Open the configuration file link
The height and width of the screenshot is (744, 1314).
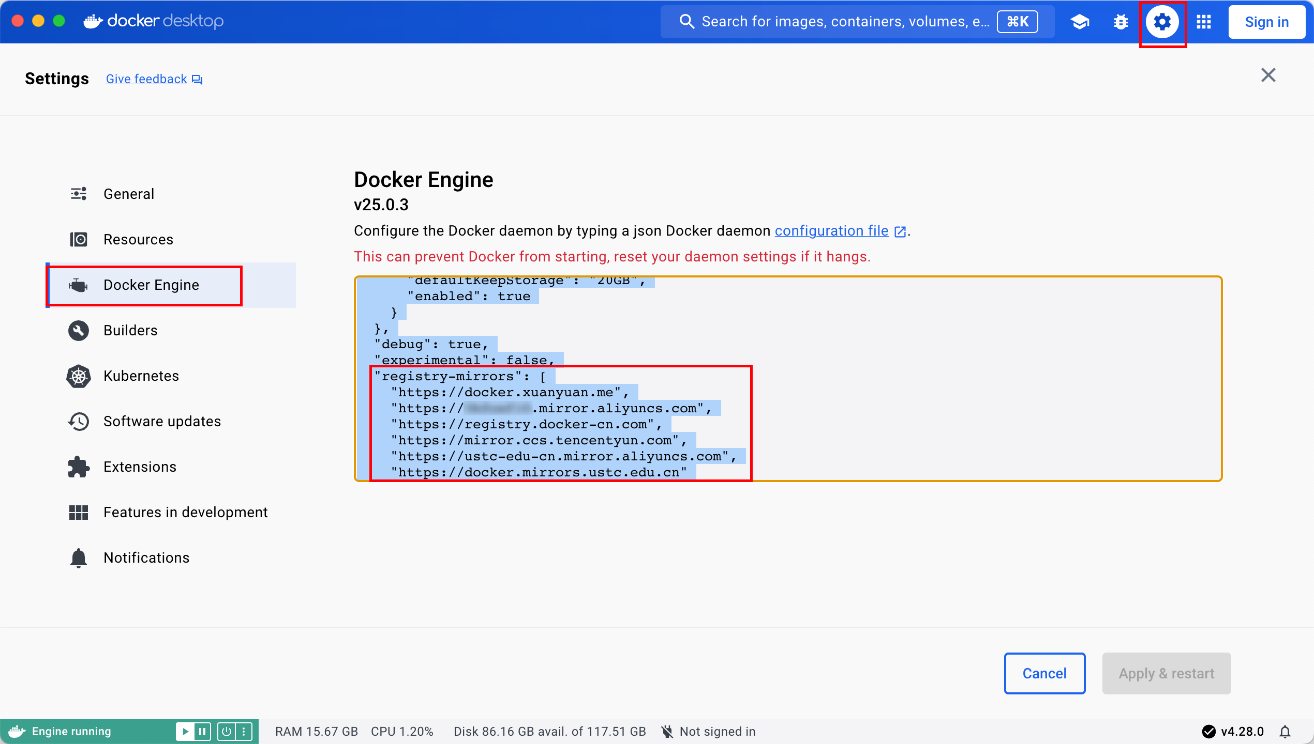831,230
